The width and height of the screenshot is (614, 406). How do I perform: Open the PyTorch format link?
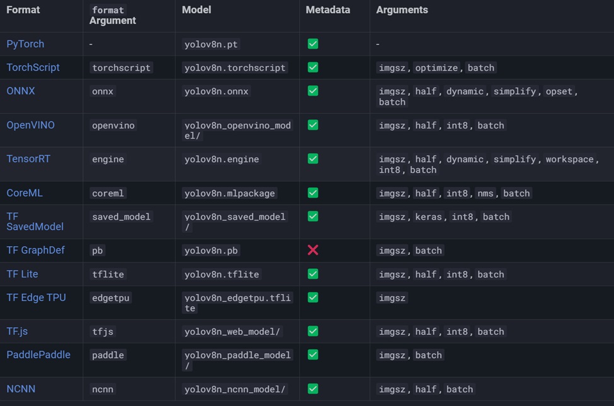pyautogui.click(x=25, y=44)
